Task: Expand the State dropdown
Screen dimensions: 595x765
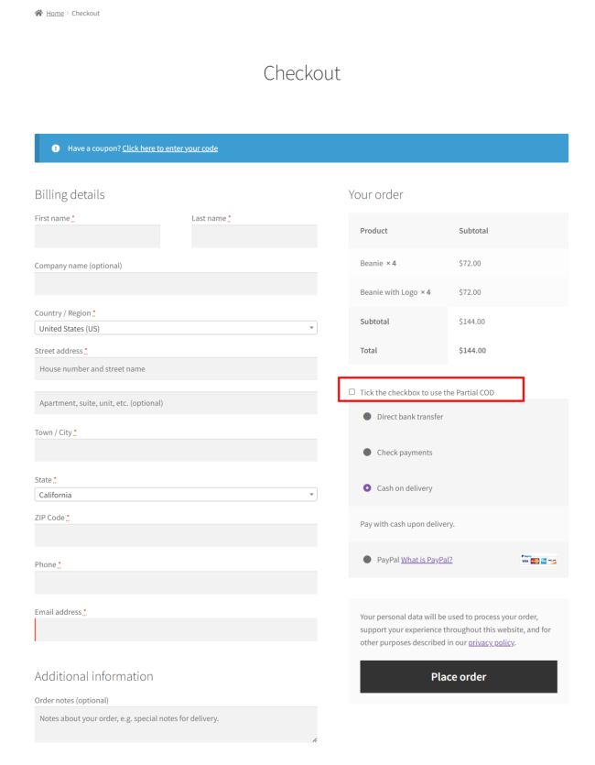Action: click(176, 495)
